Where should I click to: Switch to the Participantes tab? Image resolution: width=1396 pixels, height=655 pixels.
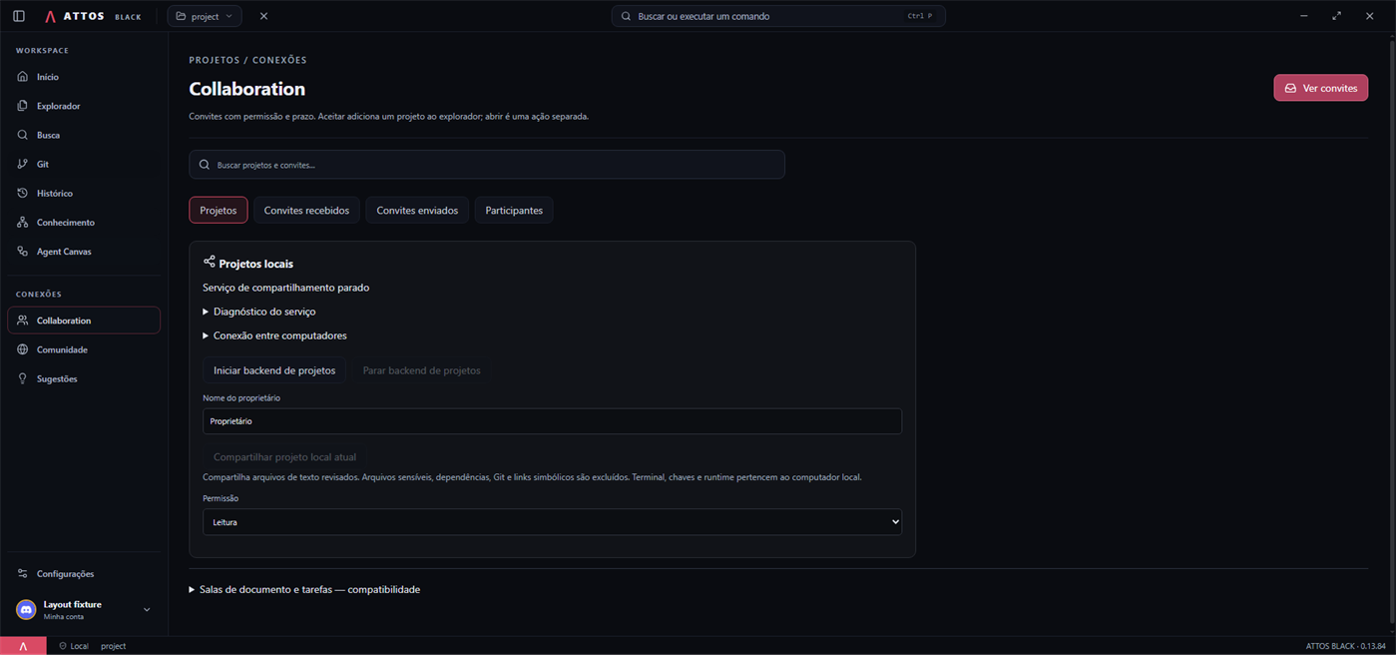pos(514,210)
